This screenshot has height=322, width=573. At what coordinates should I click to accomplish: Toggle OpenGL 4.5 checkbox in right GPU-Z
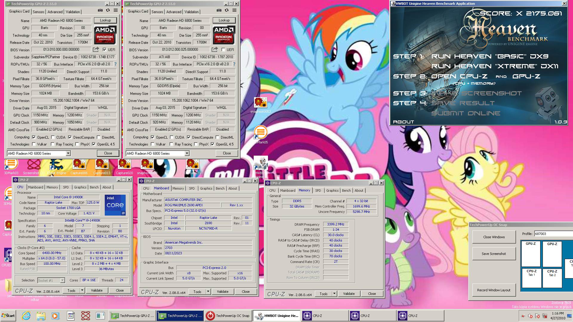point(212,144)
